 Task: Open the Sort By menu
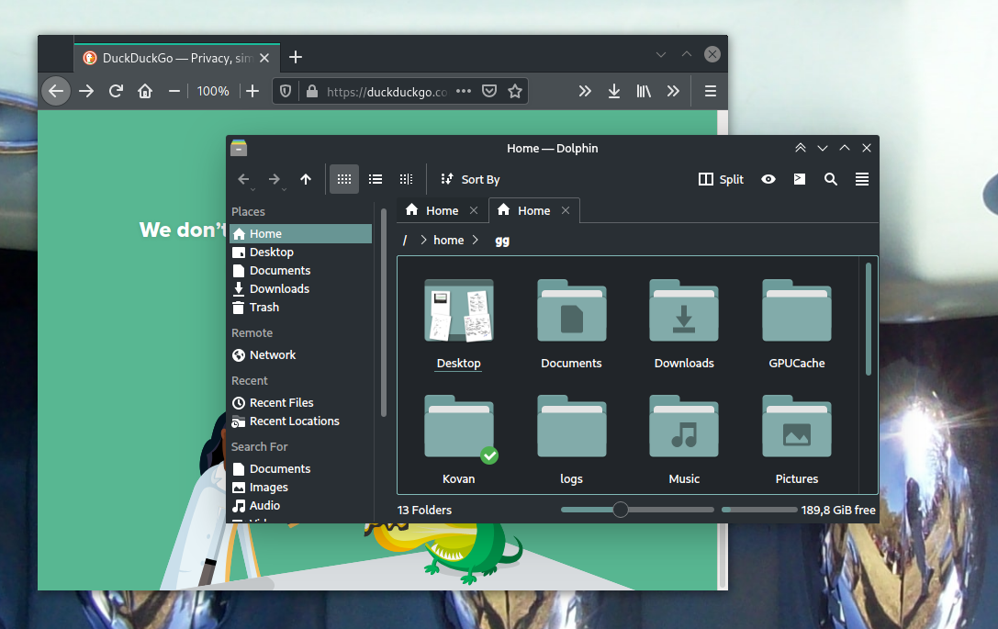(470, 180)
